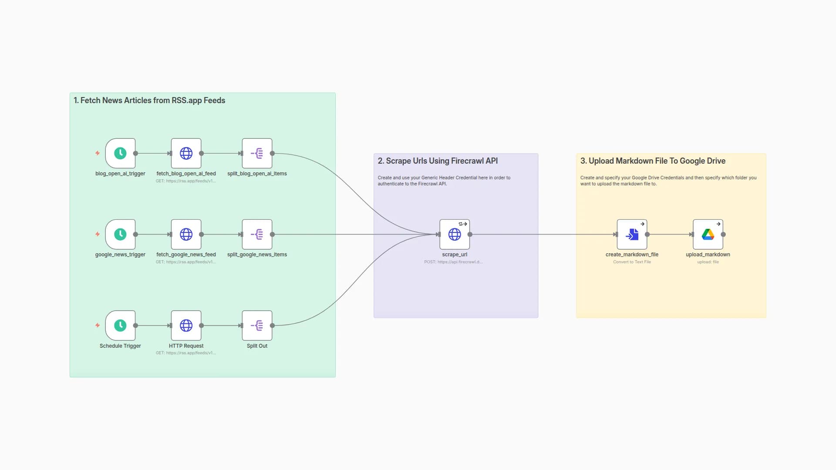Select the fetch_google_news_feed globe icon
Viewport: 836px width, 470px height.
pyautogui.click(x=186, y=234)
